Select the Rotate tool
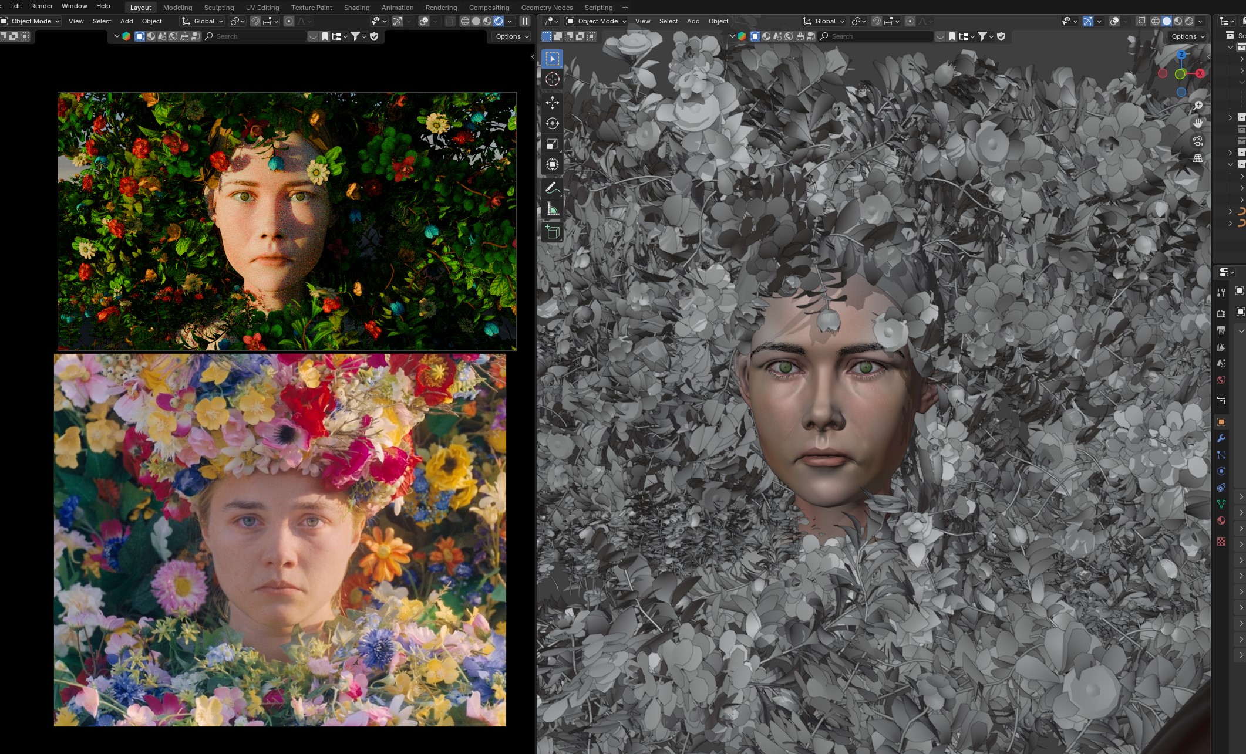This screenshot has width=1246, height=754. pyautogui.click(x=552, y=123)
